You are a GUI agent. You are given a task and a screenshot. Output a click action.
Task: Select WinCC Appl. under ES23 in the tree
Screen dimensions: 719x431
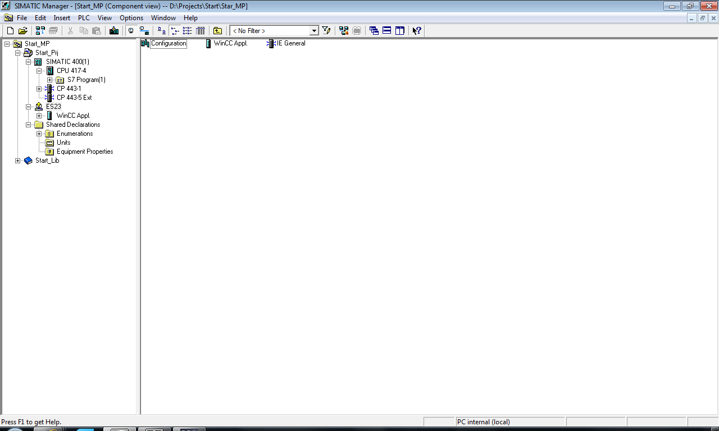coord(73,116)
